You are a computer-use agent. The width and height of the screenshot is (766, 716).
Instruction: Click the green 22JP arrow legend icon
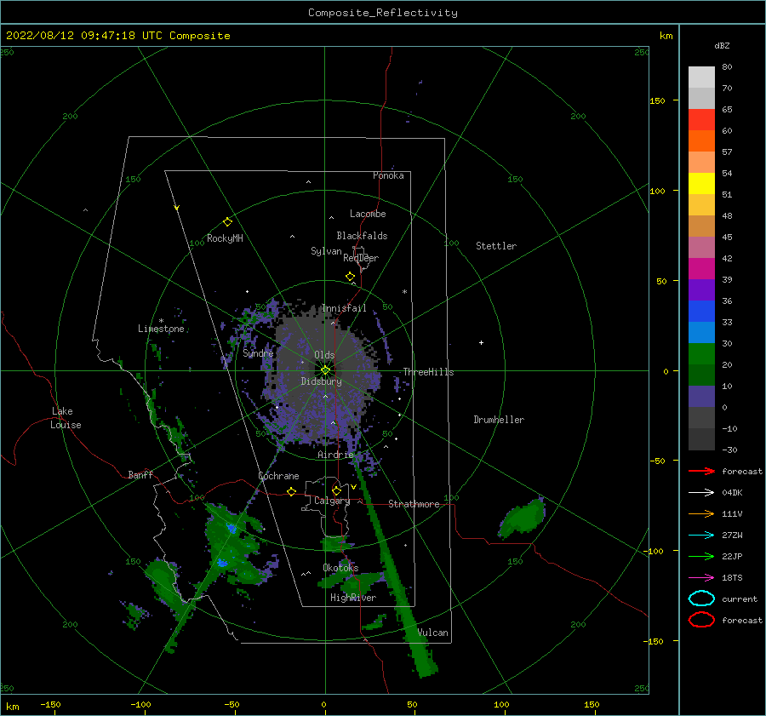click(x=701, y=556)
